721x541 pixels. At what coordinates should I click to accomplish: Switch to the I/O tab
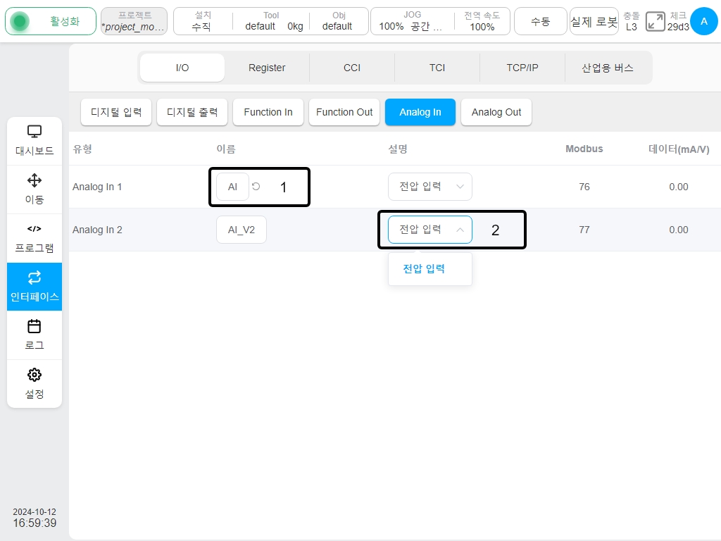(182, 68)
